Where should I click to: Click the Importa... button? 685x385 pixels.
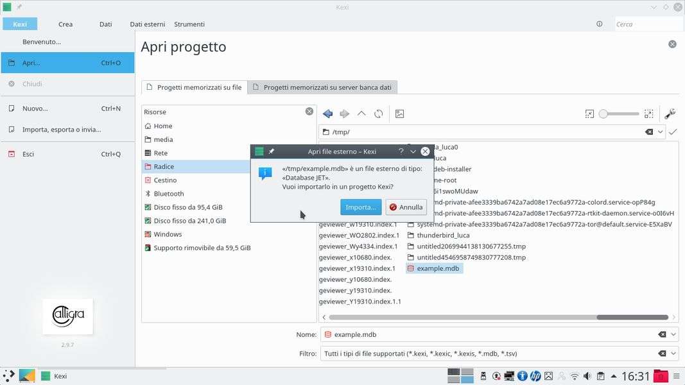point(361,207)
